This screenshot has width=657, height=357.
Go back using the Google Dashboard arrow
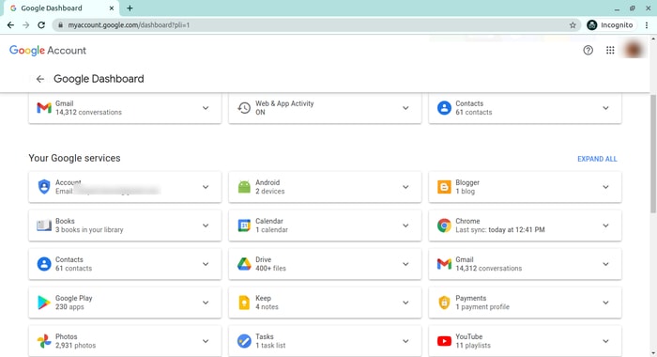pos(40,79)
